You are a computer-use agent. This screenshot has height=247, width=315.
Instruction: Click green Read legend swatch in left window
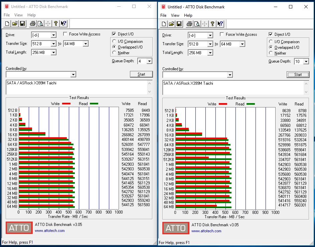94,104
